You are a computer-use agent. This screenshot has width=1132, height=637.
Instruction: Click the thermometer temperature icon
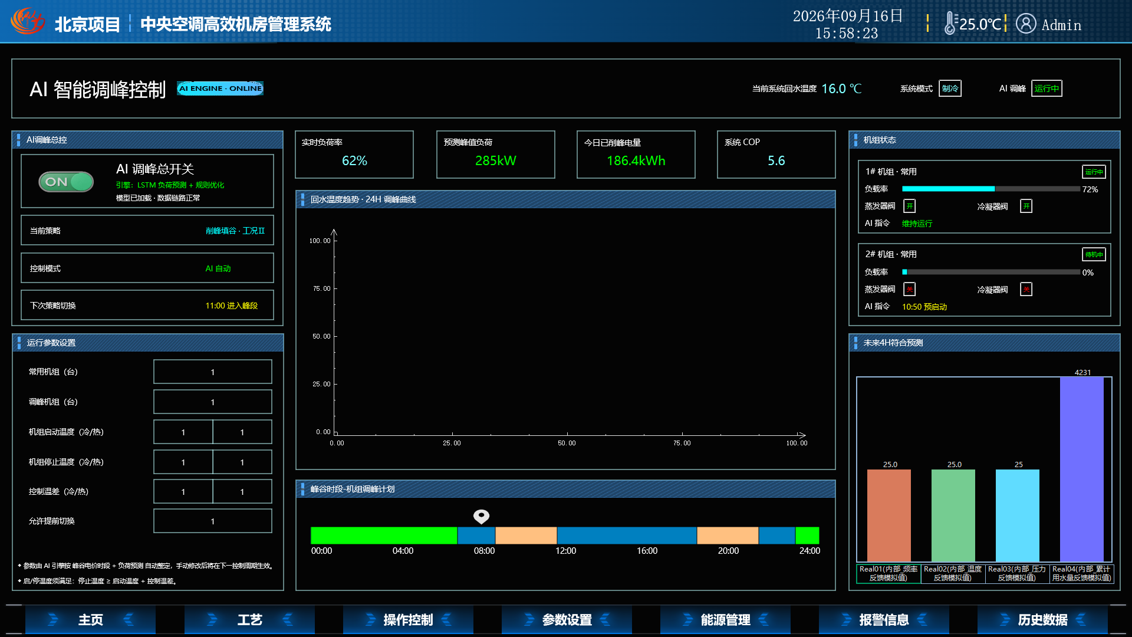point(950,24)
